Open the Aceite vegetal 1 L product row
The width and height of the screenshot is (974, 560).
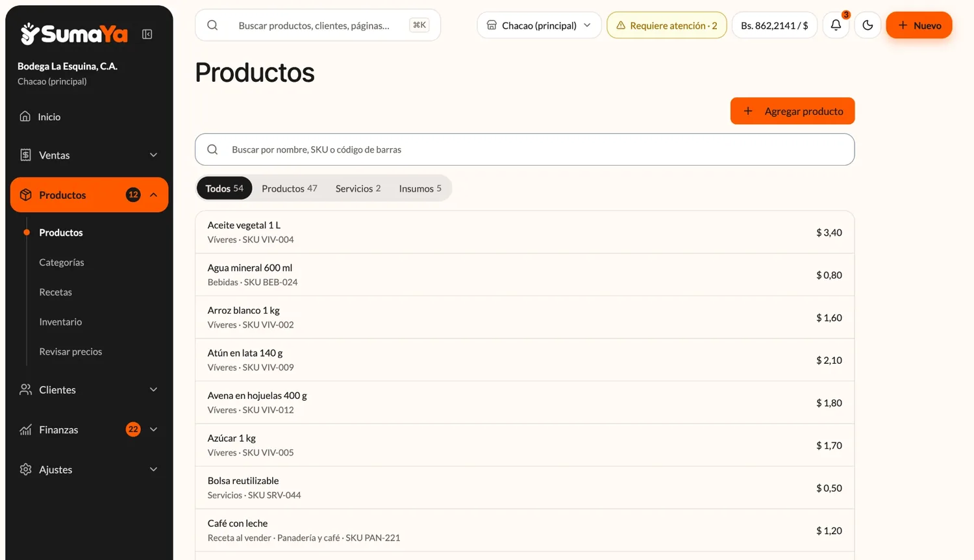525,232
